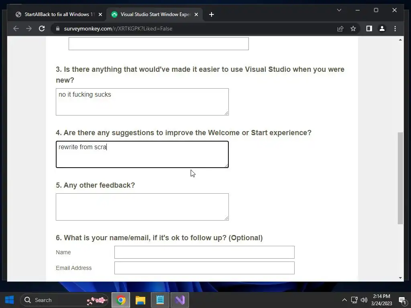Open network status tray icon
Screen dimensions: 411x308
coord(354,300)
